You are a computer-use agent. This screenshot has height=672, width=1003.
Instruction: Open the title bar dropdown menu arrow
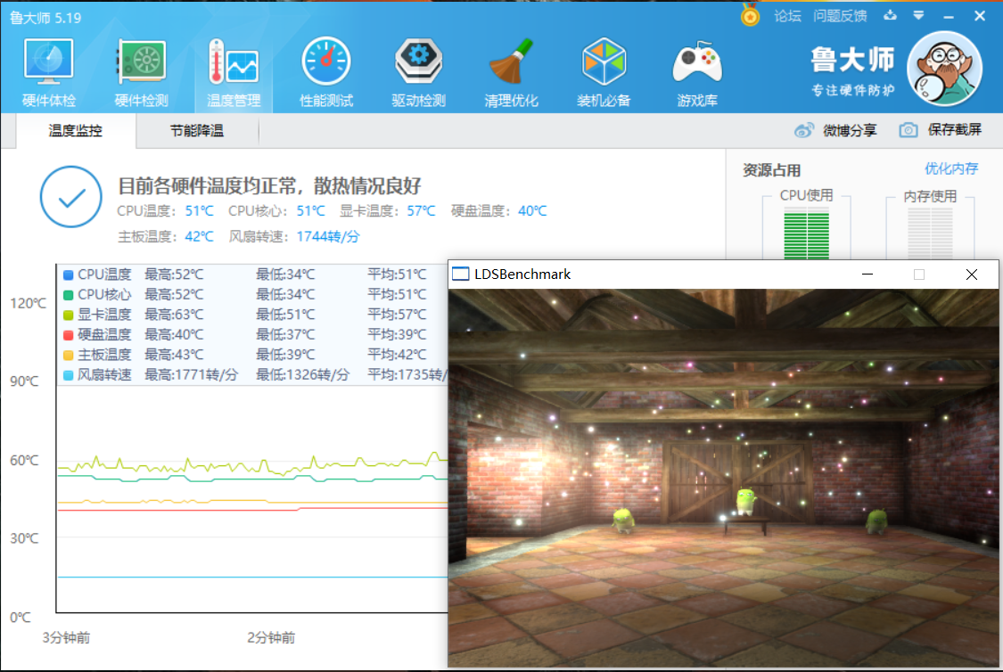pos(918,15)
